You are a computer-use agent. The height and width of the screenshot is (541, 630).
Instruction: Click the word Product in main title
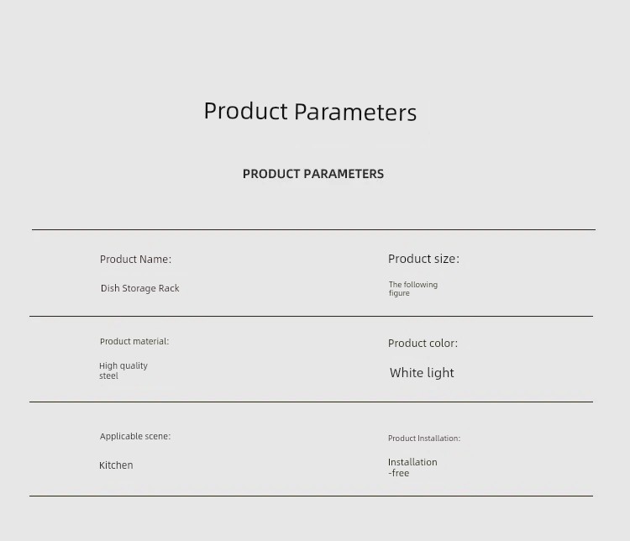tap(245, 112)
